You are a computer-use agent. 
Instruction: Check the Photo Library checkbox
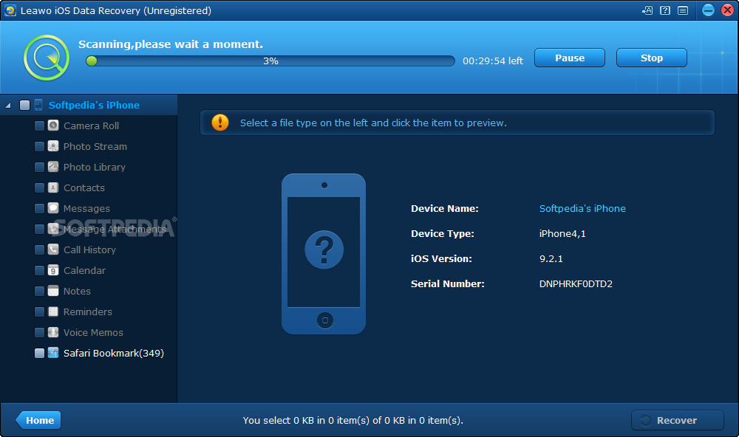click(x=40, y=167)
